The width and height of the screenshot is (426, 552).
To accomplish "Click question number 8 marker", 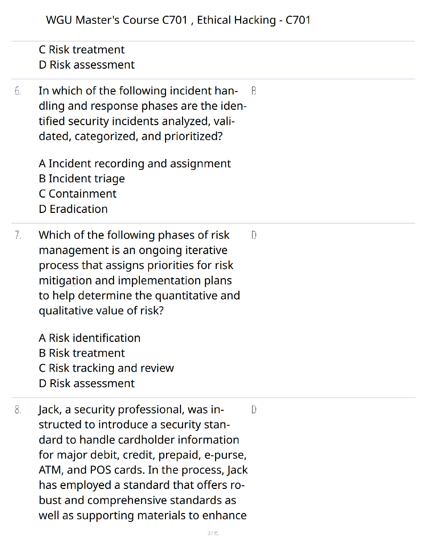I will (18, 409).
